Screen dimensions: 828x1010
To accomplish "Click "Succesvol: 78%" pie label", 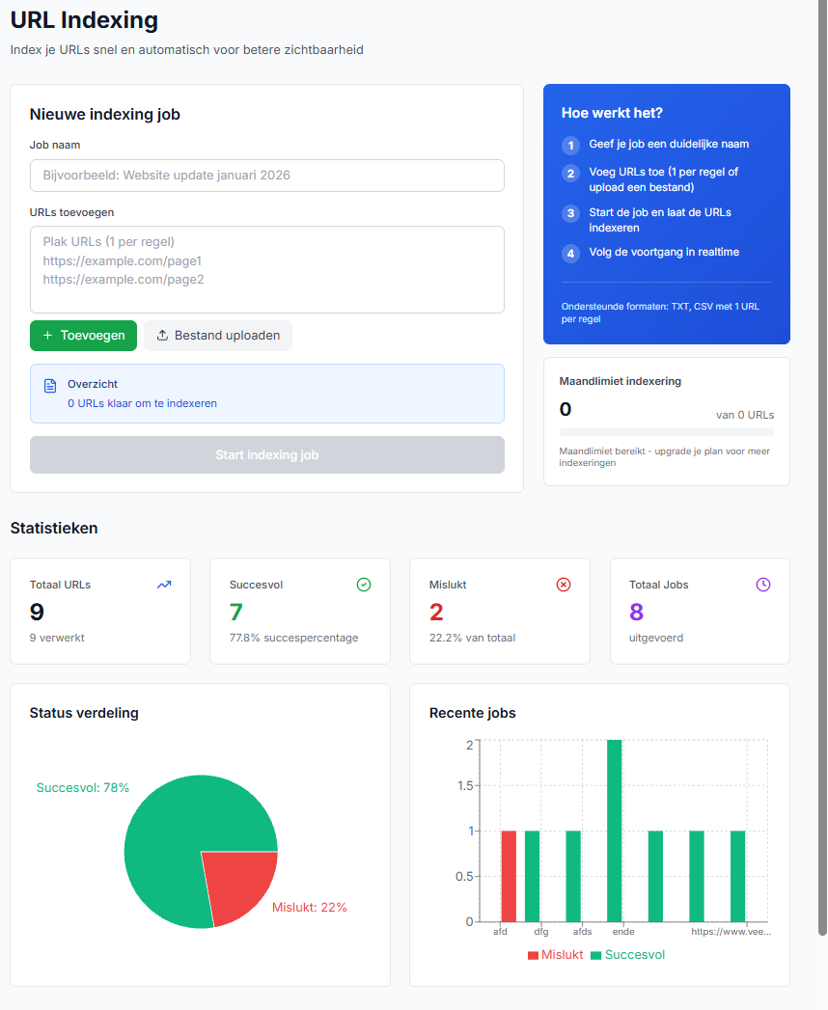I will point(82,788).
